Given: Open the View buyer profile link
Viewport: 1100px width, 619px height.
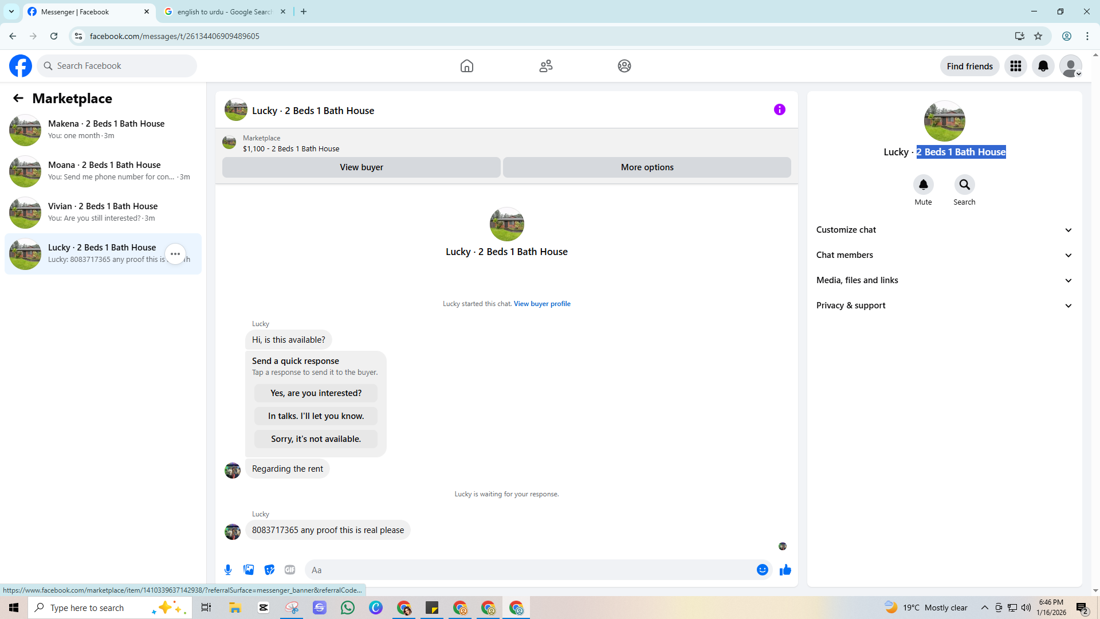Looking at the screenshot, I should tap(542, 304).
